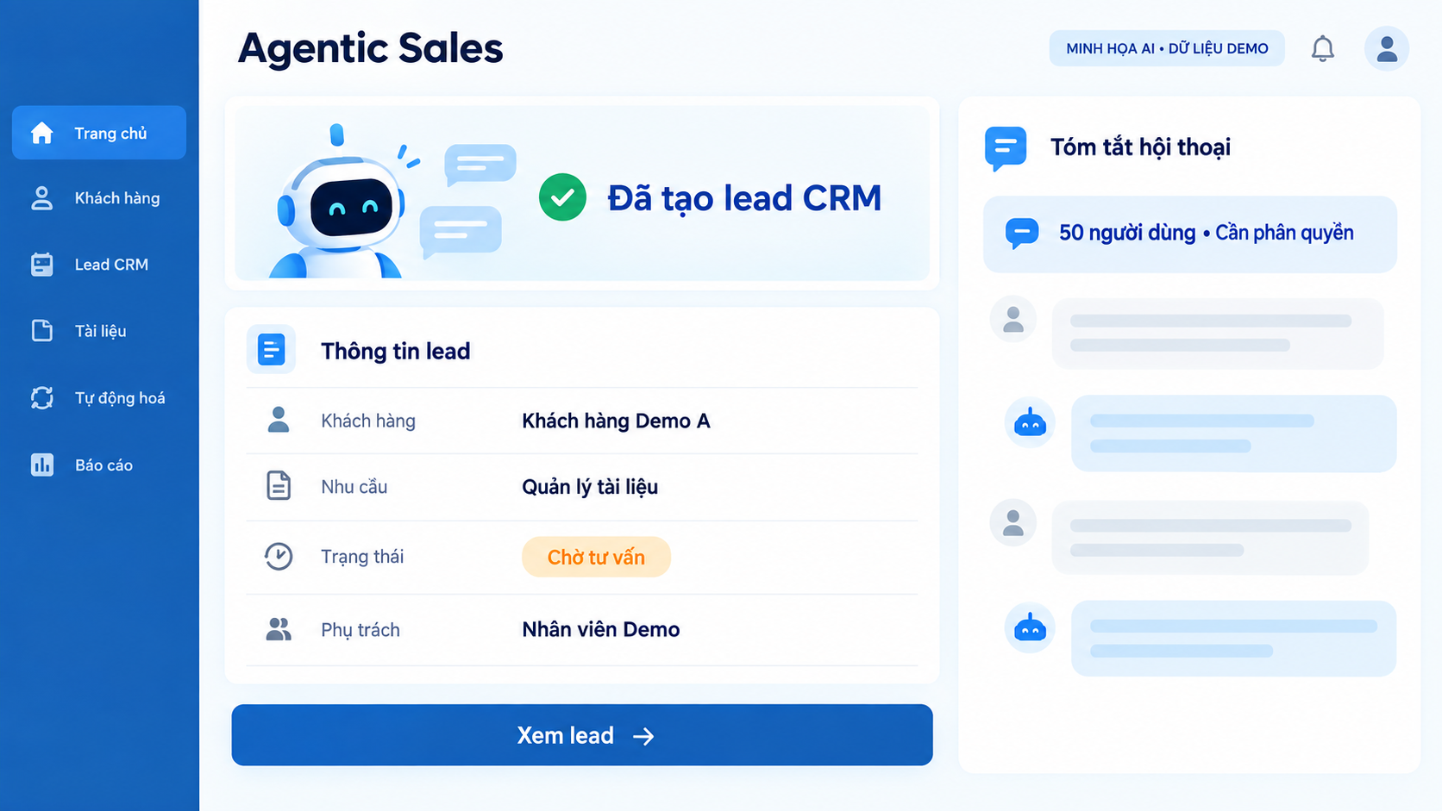Click the MINH HỌA AI • DỮ LIỆU DEMO badge

pyautogui.click(x=1167, y=48)
